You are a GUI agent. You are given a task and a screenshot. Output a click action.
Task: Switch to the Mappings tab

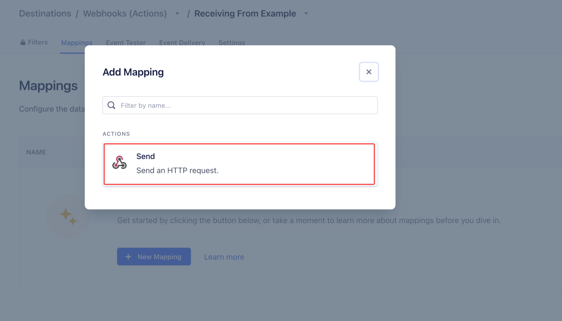(x=77, y=43)
